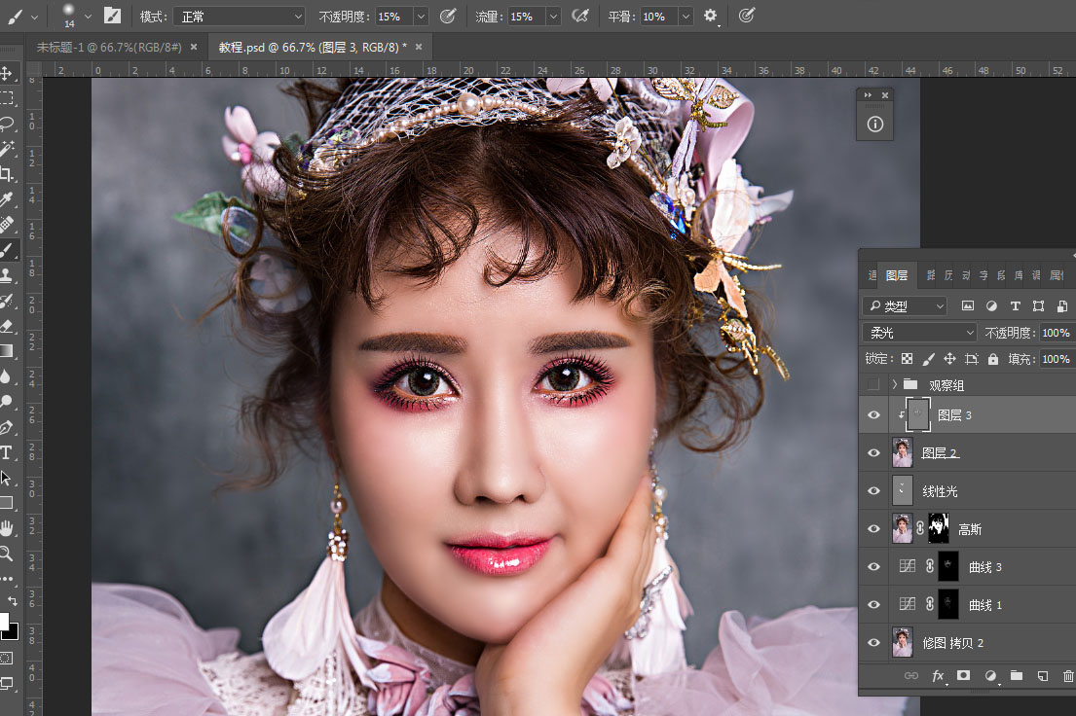Open the 不透明度 15% slider arrow
Screen dimensions: 1076x716
[422, 16]
